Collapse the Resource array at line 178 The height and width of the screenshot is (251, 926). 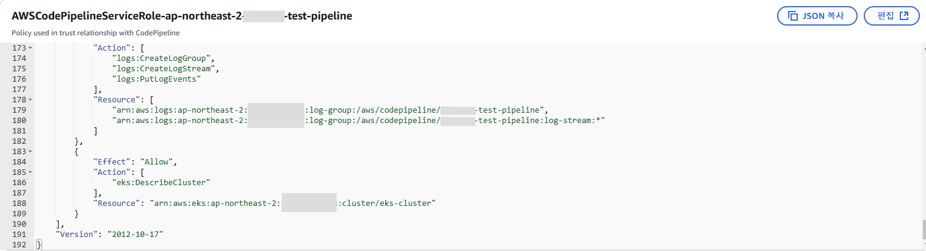[31, 99]
